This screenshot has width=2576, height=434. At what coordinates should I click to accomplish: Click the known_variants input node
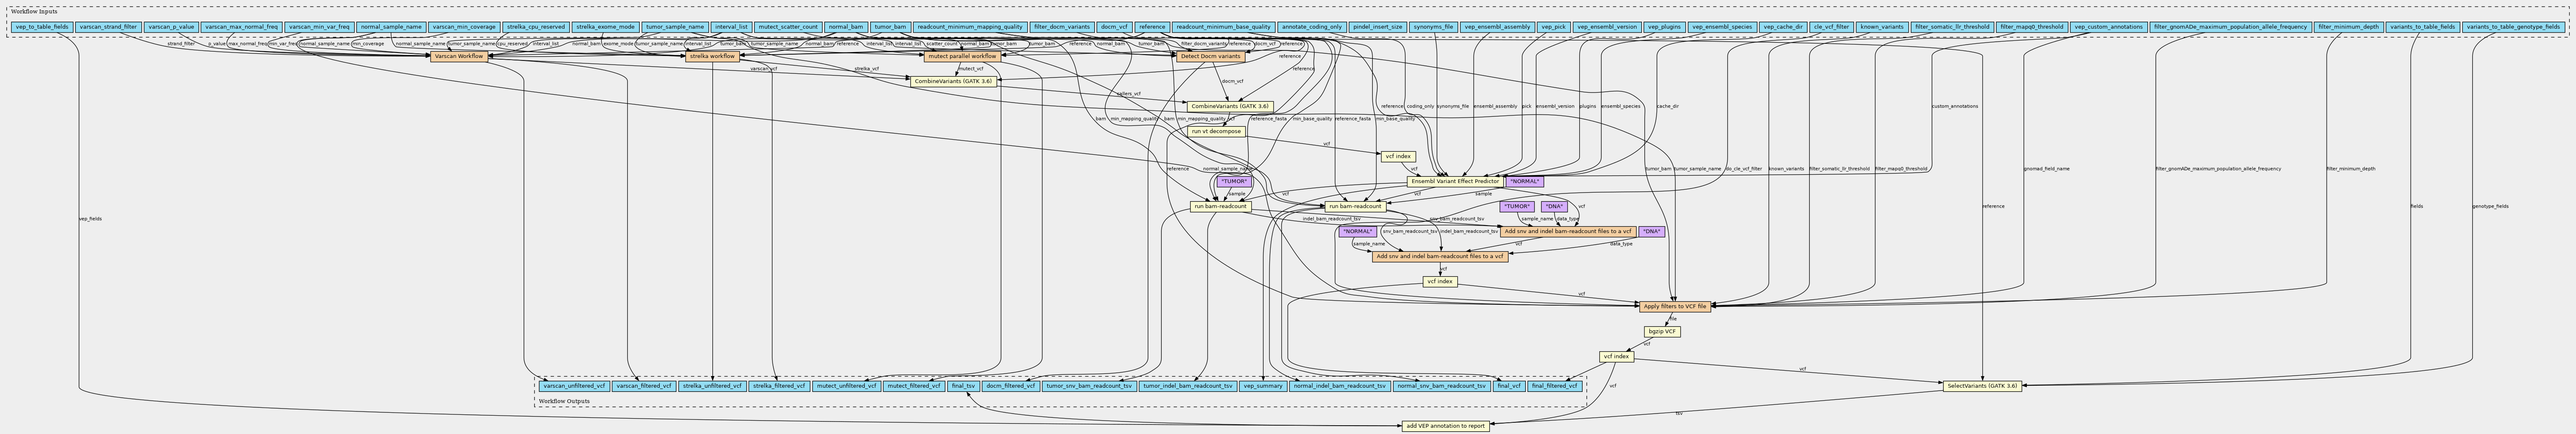(1882, 27)
